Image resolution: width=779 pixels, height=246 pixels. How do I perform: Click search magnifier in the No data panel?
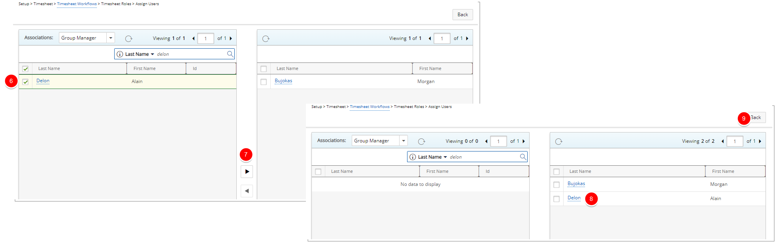(x=523, y=157)
